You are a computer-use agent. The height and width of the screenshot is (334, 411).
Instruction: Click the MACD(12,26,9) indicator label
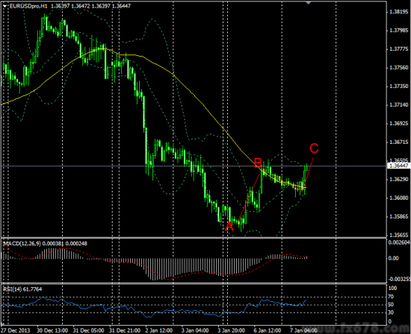[x=22, y=244]
